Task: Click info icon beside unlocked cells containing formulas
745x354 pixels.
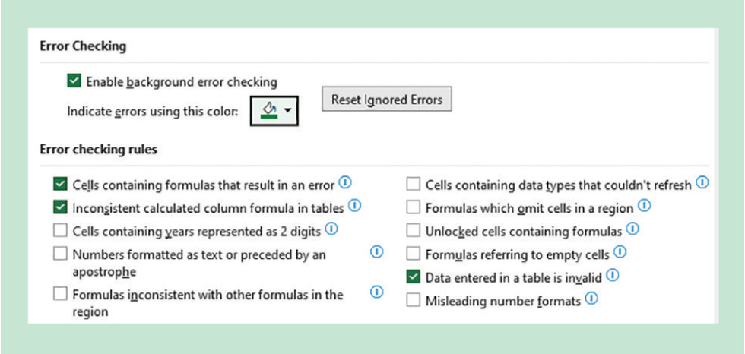Action: click(x=632, y=229)
